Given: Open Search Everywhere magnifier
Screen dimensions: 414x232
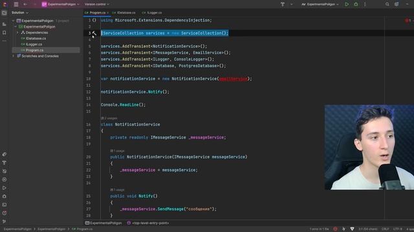Looking at the screenshot, I should 387,5.
